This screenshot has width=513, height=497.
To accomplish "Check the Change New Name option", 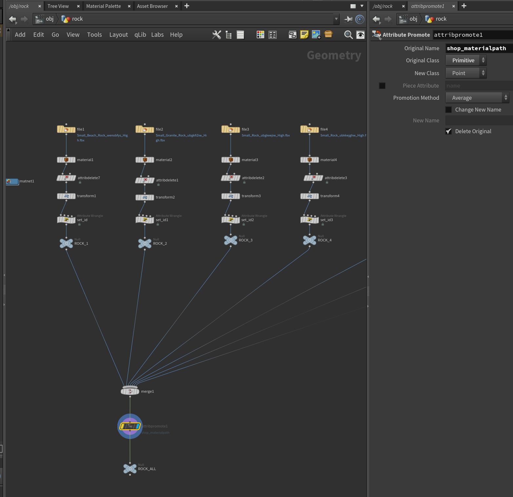I will pyautogui.click(x=448, y=110).
